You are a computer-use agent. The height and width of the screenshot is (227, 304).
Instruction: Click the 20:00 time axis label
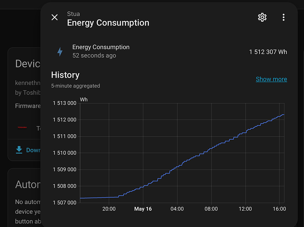click(109, 209)
